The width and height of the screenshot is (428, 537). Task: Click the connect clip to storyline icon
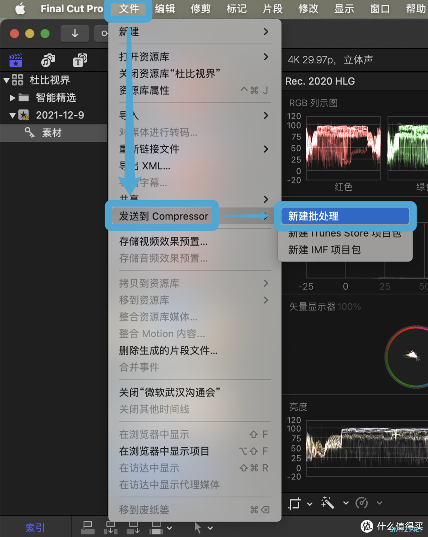tap(88, 527)
